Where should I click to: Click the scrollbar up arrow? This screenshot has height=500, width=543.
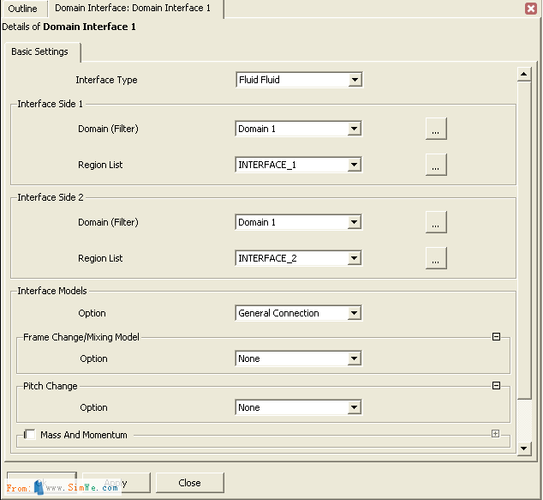click(524, 75)
